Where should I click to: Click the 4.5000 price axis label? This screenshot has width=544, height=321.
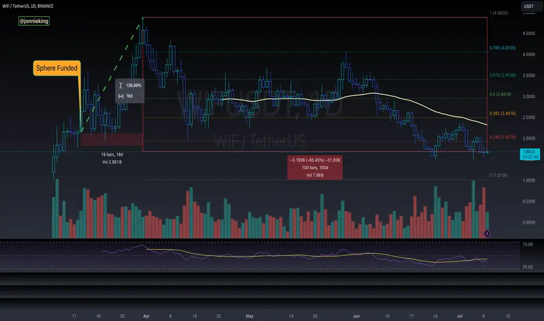(x=529, y=34)
